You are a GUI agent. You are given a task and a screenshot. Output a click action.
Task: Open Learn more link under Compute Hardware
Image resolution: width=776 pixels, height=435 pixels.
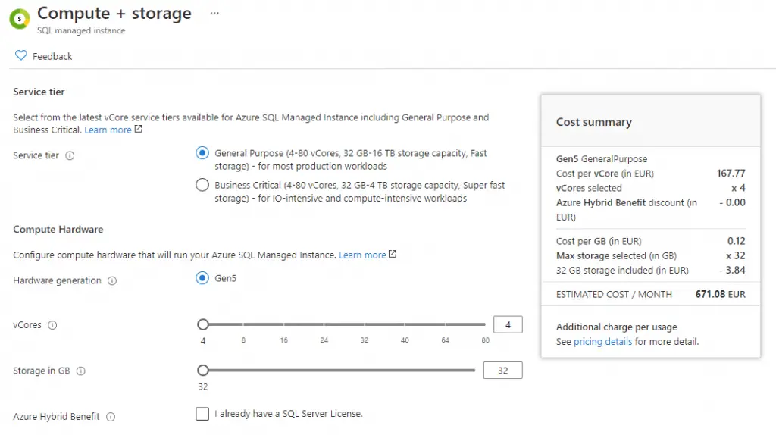point(362,255)
